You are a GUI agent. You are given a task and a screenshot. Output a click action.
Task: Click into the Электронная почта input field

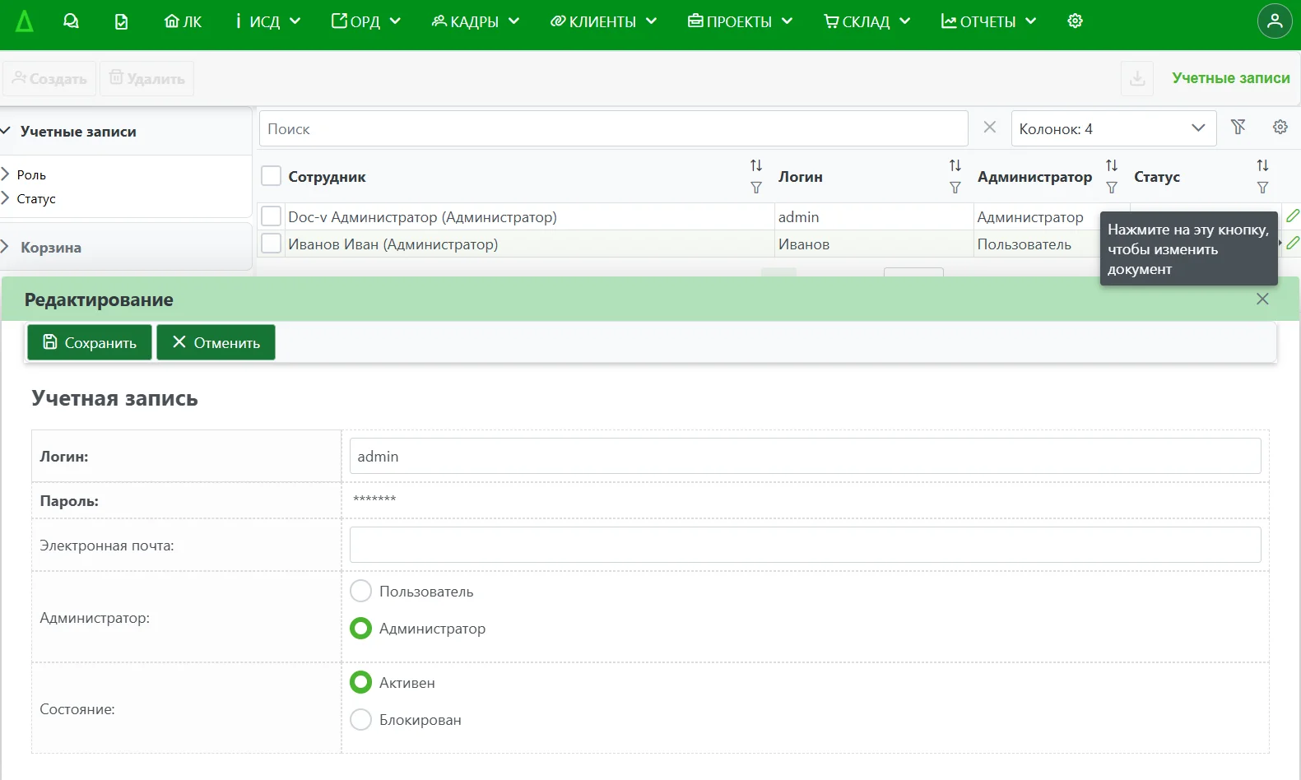(805, 545)
